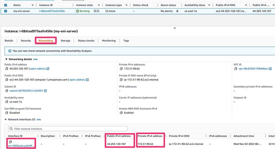Open the Tags tab
The height and width of the screenshot is (149, 275).
pyautogui.click(x=126, y=41)
